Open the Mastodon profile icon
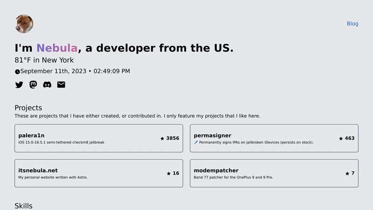Image resolution: width=373 pixels, height=210 pixels. click(x=33, y=84)
